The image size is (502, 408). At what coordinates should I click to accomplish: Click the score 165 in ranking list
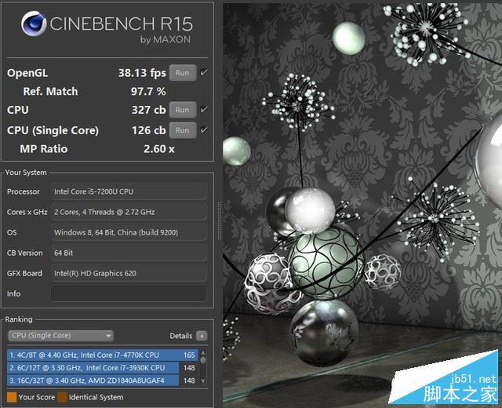click(x=189, y=355)
